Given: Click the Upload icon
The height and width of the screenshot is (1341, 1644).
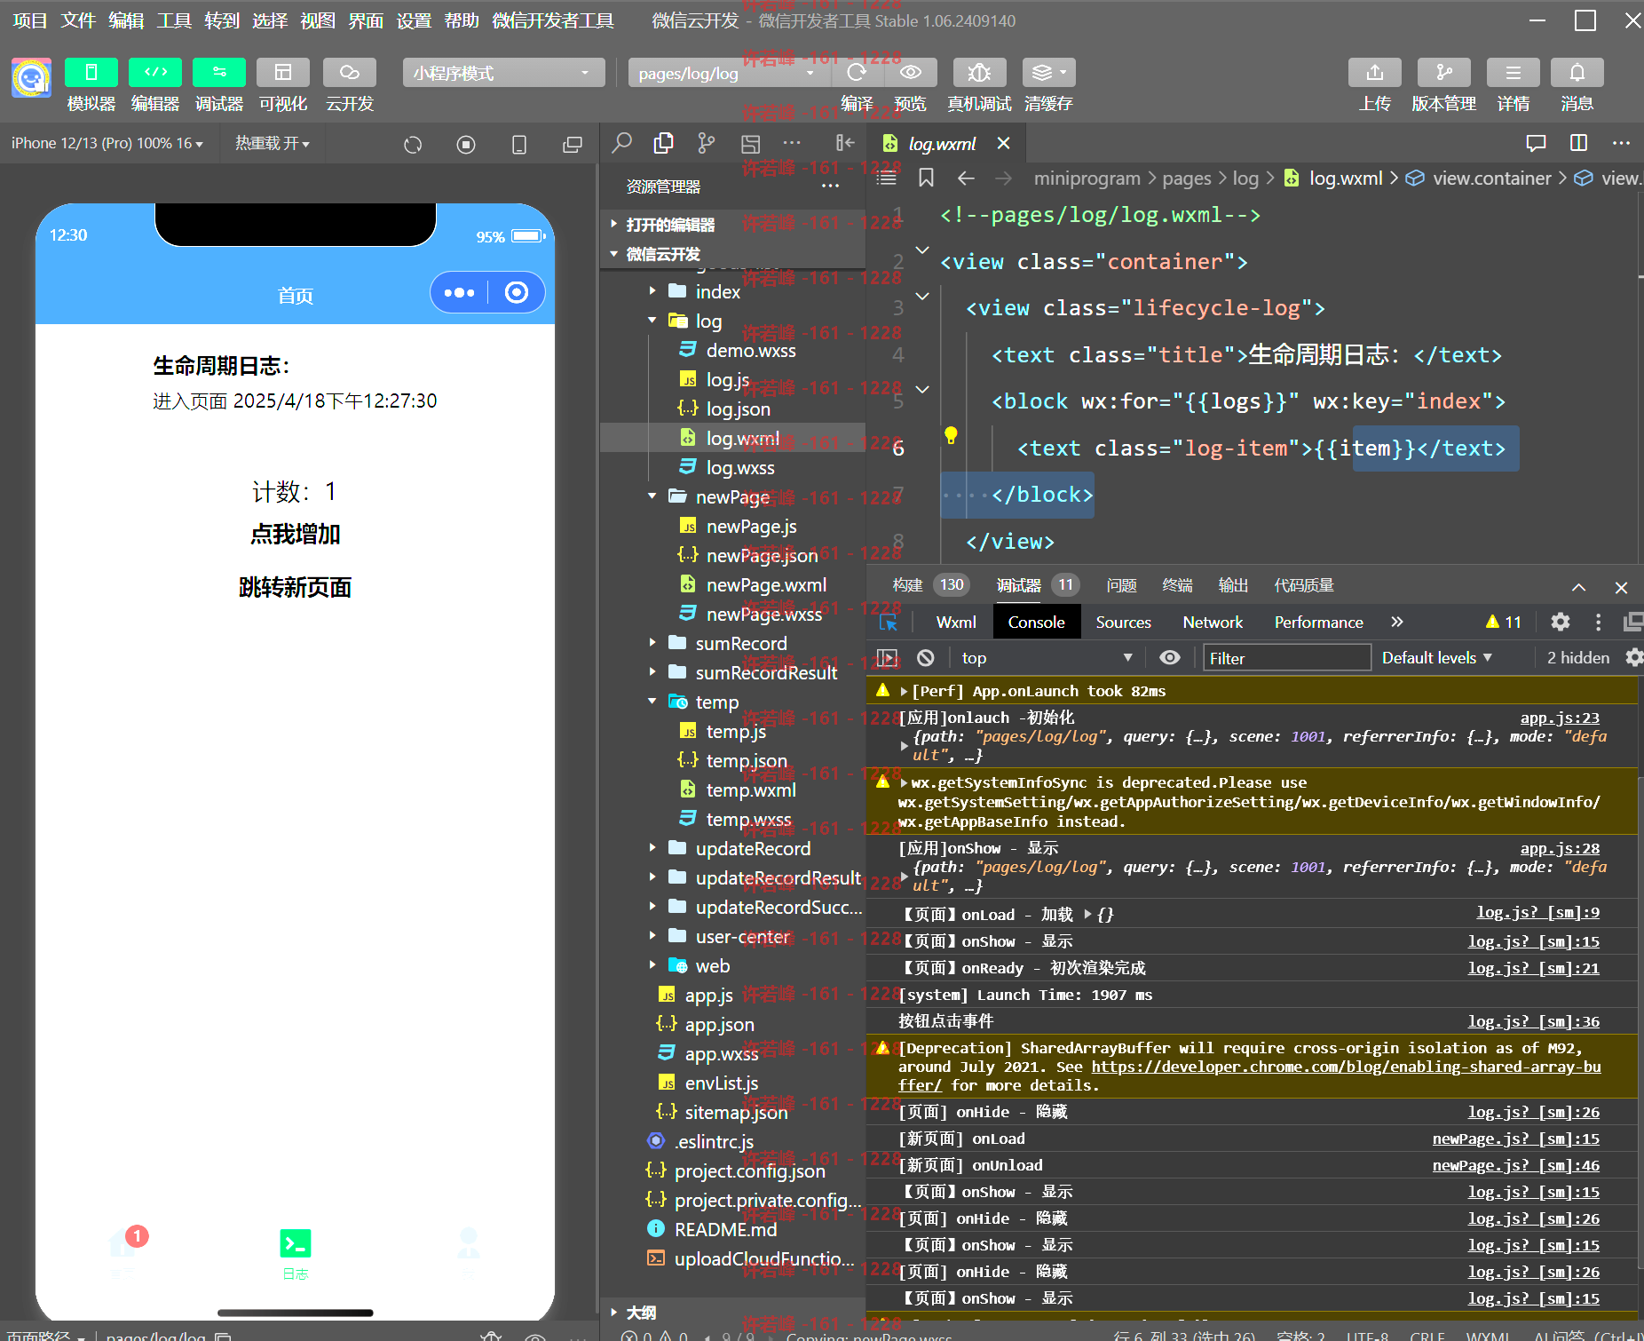Looking at the screenshot, I should click(1375, 72).
